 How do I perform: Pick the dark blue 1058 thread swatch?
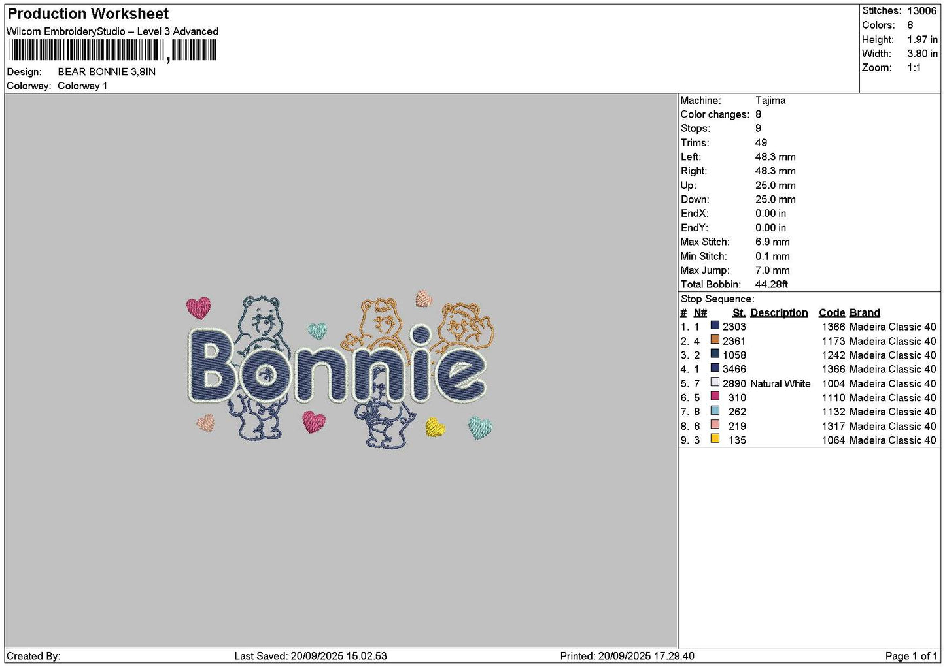pos(715,354)
